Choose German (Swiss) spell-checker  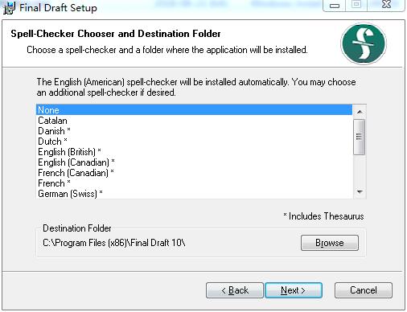[194, 194]
